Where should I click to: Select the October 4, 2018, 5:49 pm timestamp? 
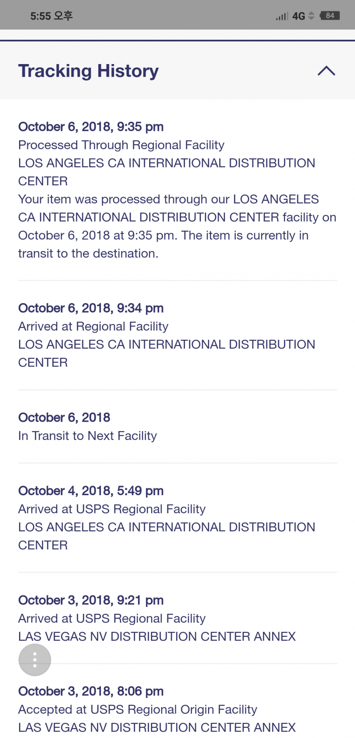click(x=91, y=491)
